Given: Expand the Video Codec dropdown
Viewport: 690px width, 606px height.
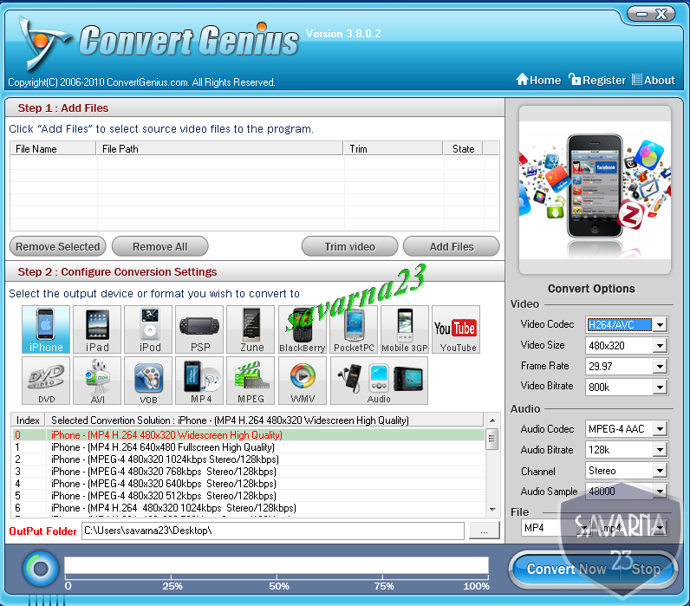Looking at the screenshot, I should point(660,325).
